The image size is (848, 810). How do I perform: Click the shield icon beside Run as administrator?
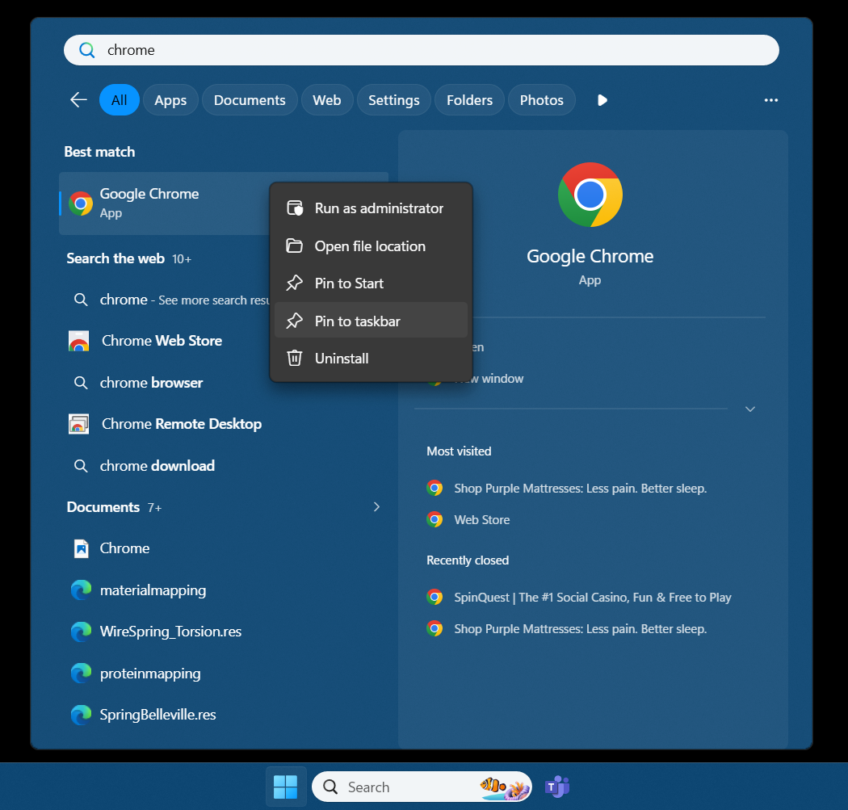point(295,208)
